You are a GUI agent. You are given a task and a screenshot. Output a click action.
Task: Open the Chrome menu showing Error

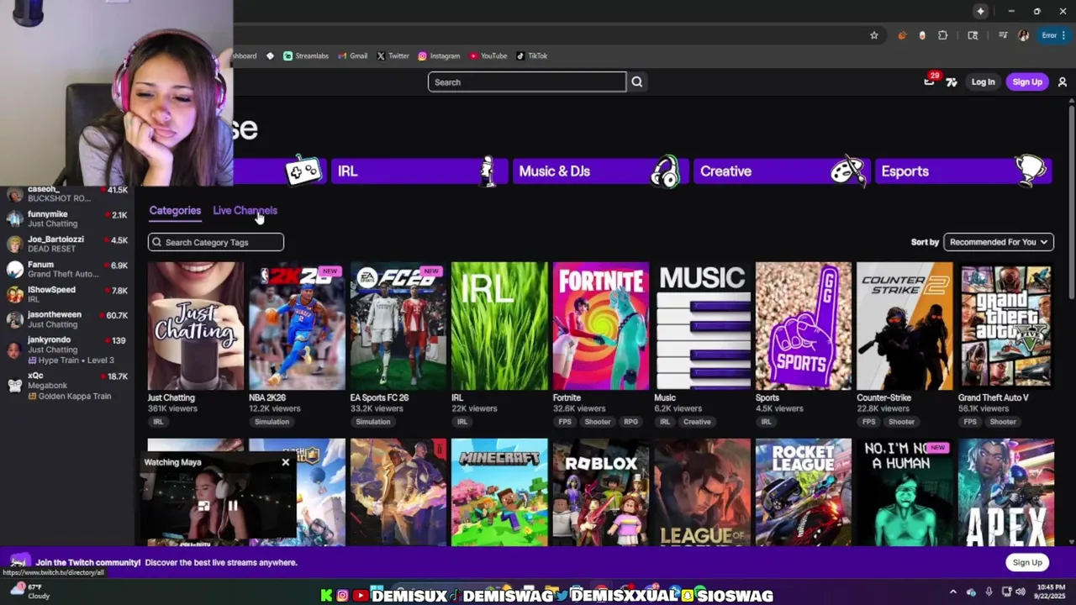point(1054,35)
